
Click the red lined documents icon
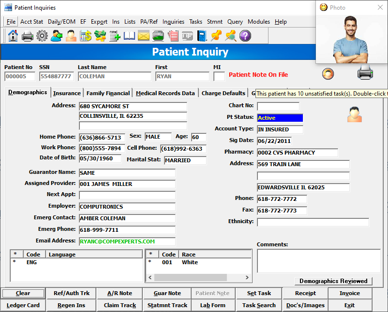(x=173, y=36)
